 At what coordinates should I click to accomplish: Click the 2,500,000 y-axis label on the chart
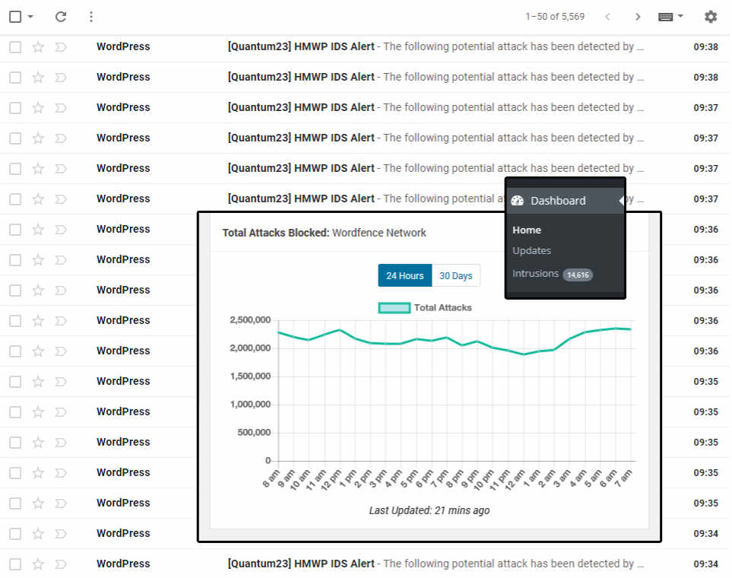click(250, 320)
